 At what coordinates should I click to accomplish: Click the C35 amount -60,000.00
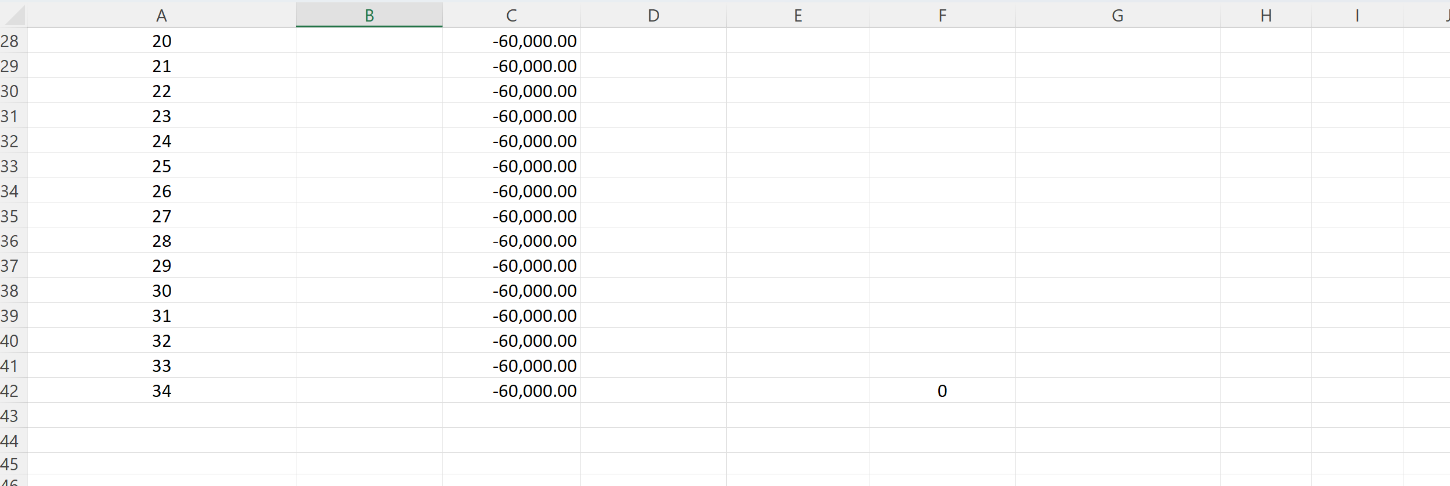(x=511, y=216)
